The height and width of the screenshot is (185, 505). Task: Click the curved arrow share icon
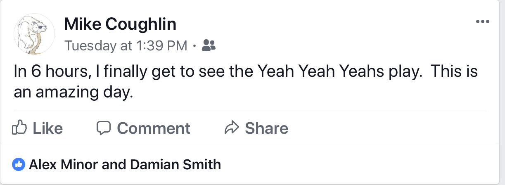(x=232, y=128)
